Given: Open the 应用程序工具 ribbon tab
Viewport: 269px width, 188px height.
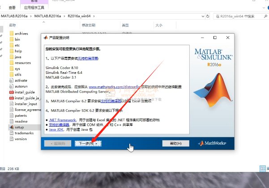Looking at the screenshot, I should [34, 8].
